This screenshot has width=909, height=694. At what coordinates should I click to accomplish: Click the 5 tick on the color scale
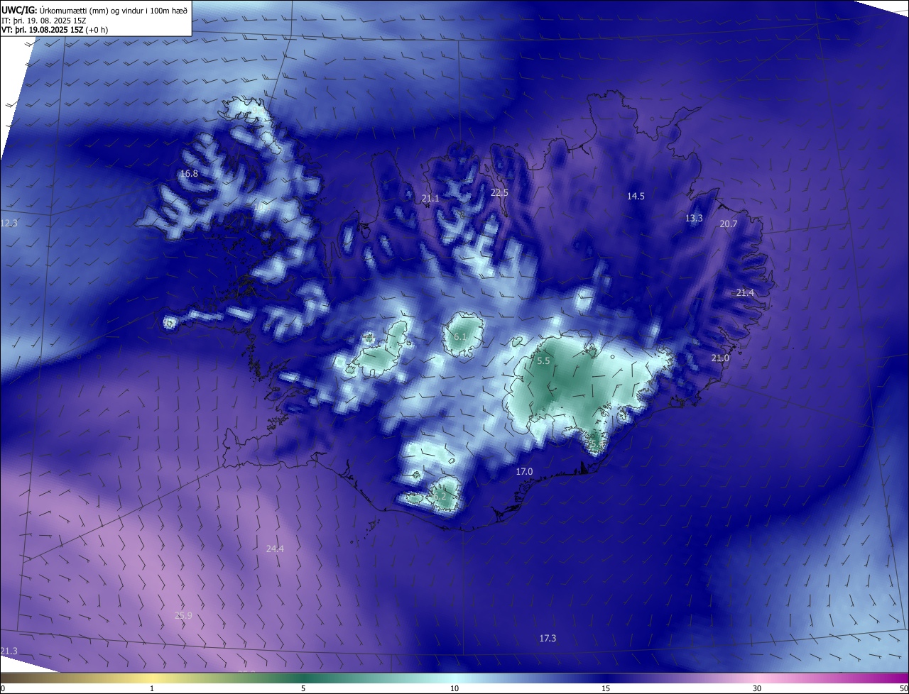tap(303, 688)
